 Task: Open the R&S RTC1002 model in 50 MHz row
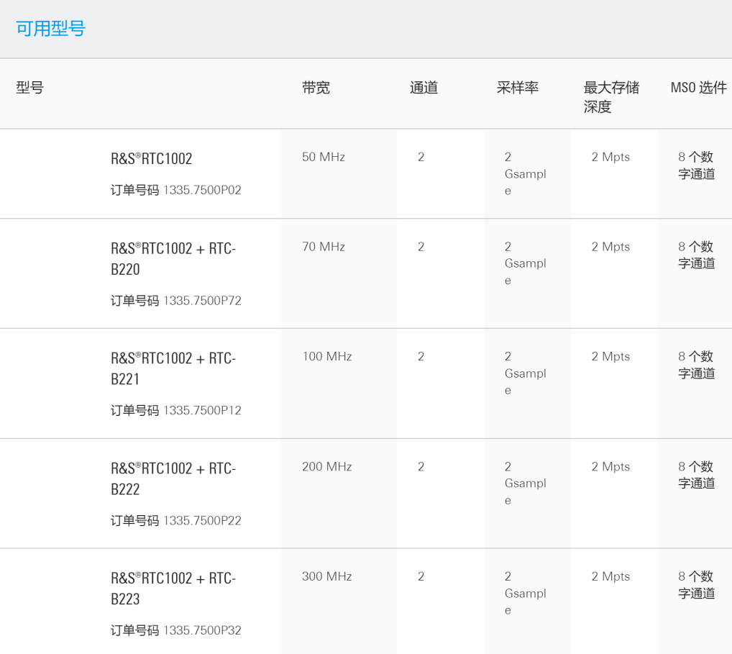pos(151,158)
